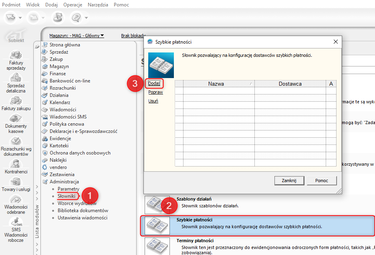Viewport: 375px width, 255px height.
Task: Select Strona główna in module list
Action: point(65,45)
